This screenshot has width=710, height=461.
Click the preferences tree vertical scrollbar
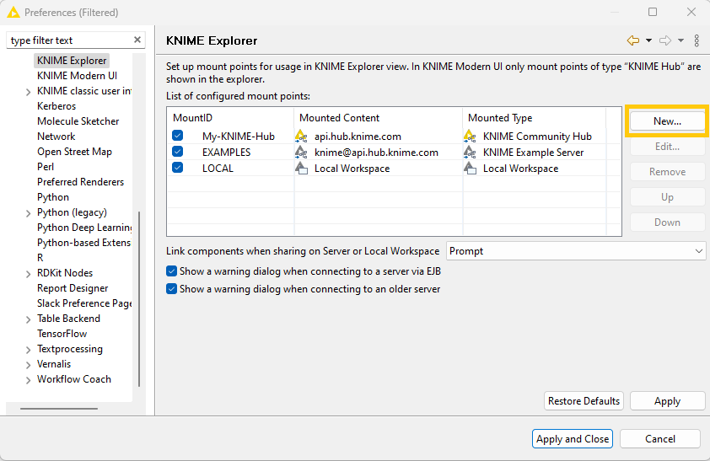(x=139, y=295)
